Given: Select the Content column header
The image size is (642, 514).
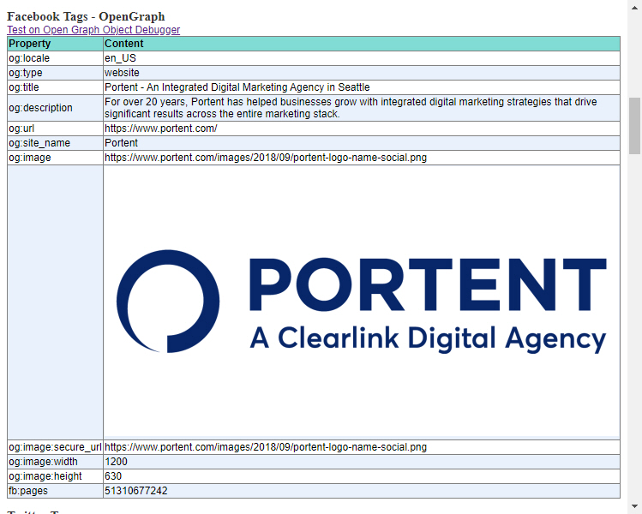Looking at the screenshot, I should coord(362,44).
